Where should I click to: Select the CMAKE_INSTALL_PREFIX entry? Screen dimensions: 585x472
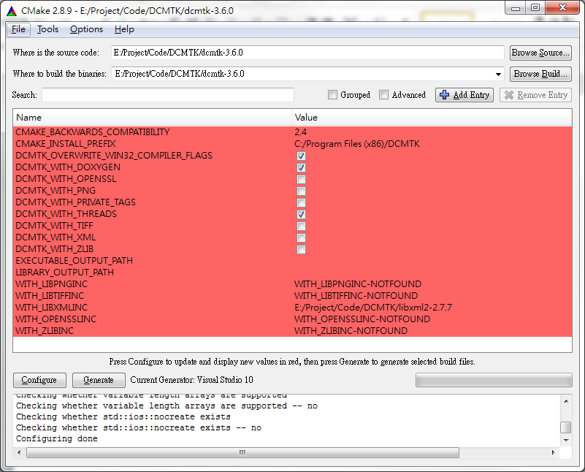pos(66,144)
